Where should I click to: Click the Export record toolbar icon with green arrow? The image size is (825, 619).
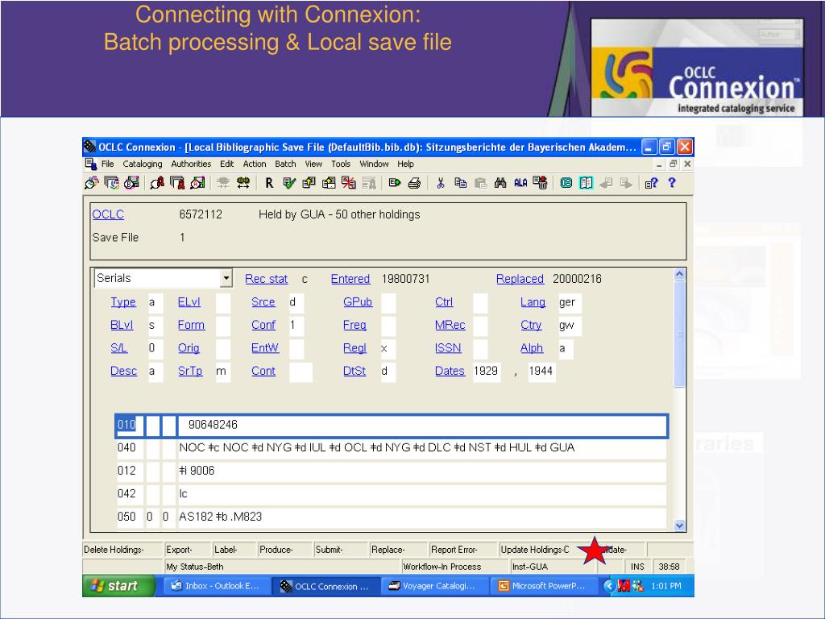click(395, 183)
